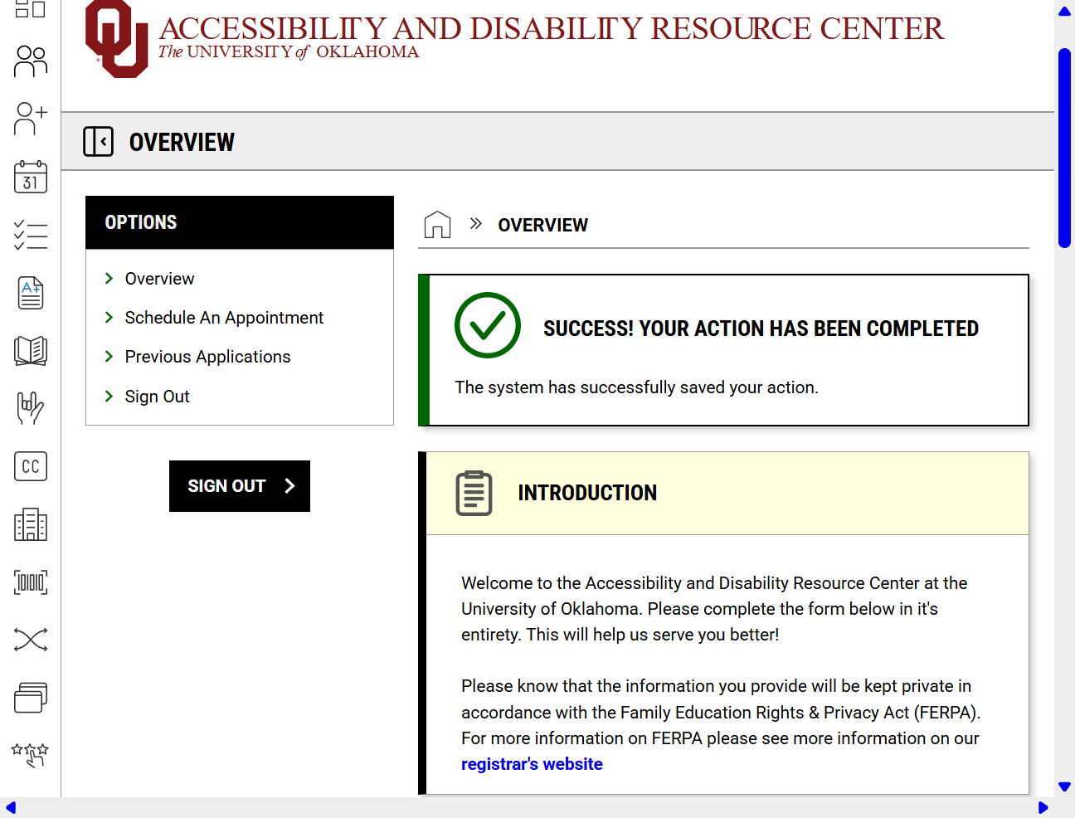Open the barcode scanner icon
1075x818 pixels.
[31, 582]
